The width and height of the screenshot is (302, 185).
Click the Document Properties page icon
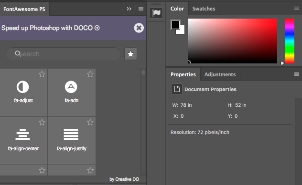click(x=177, y=89)
